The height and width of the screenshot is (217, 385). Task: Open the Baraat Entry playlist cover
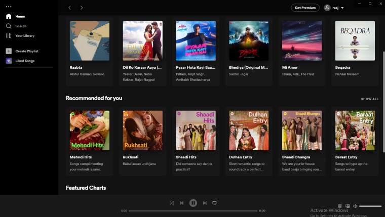355,131
